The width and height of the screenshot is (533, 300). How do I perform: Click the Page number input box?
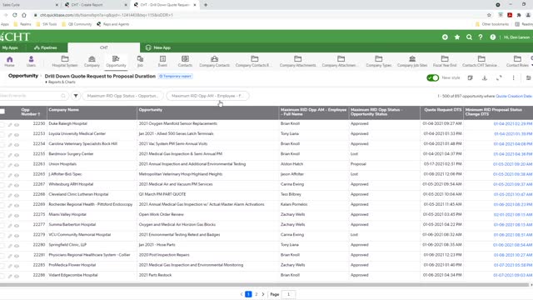(288, 294)
